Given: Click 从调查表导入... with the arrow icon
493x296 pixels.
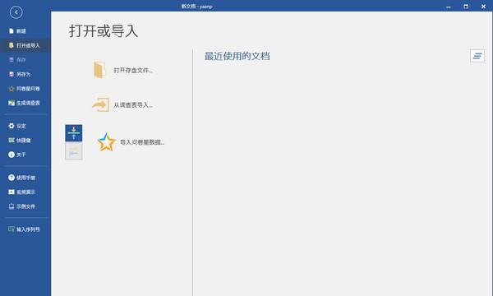Looking at the screenshot, I should (122, 104).
